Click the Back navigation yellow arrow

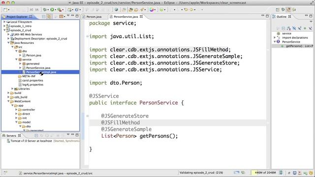[192, 10]
